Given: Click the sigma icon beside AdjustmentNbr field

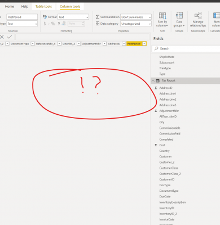Looking at the screenshot, I should click(x=156, y=111).
